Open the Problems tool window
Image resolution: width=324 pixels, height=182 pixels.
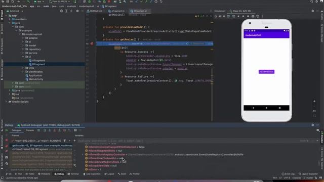pos(44,174)
